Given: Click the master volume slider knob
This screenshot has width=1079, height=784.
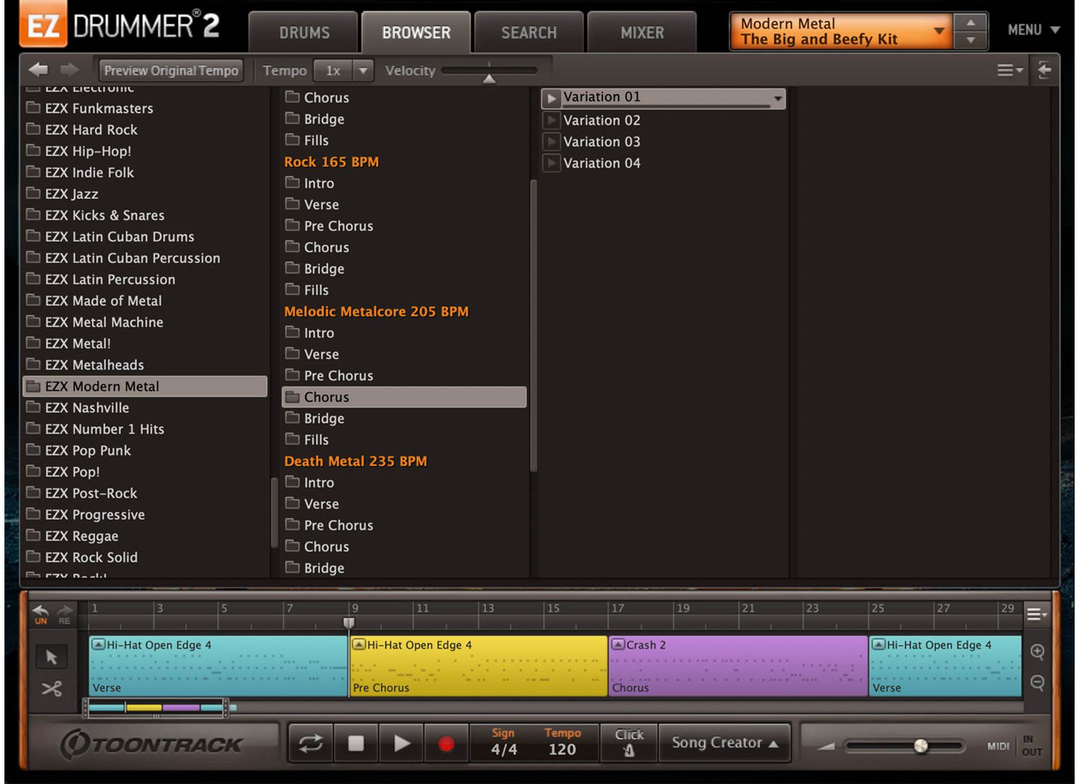Looking at the screenshot, I should click(920, 745).
